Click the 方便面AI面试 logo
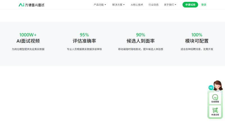 (x=31, y=5)
